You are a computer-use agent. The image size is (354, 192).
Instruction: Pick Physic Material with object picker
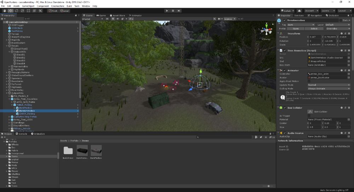[x=349, y=119]
